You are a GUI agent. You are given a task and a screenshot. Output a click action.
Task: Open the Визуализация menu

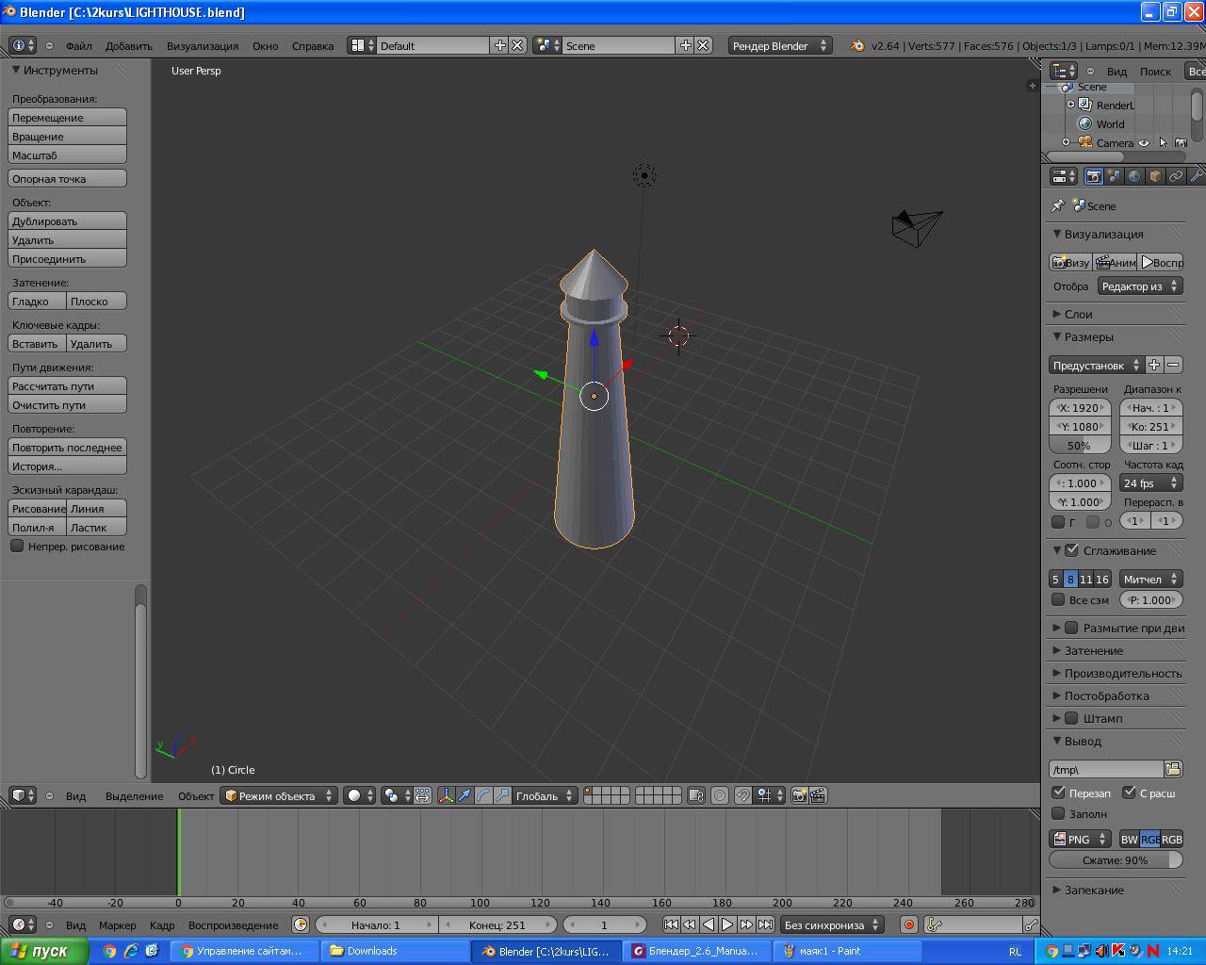click(203, 45)
